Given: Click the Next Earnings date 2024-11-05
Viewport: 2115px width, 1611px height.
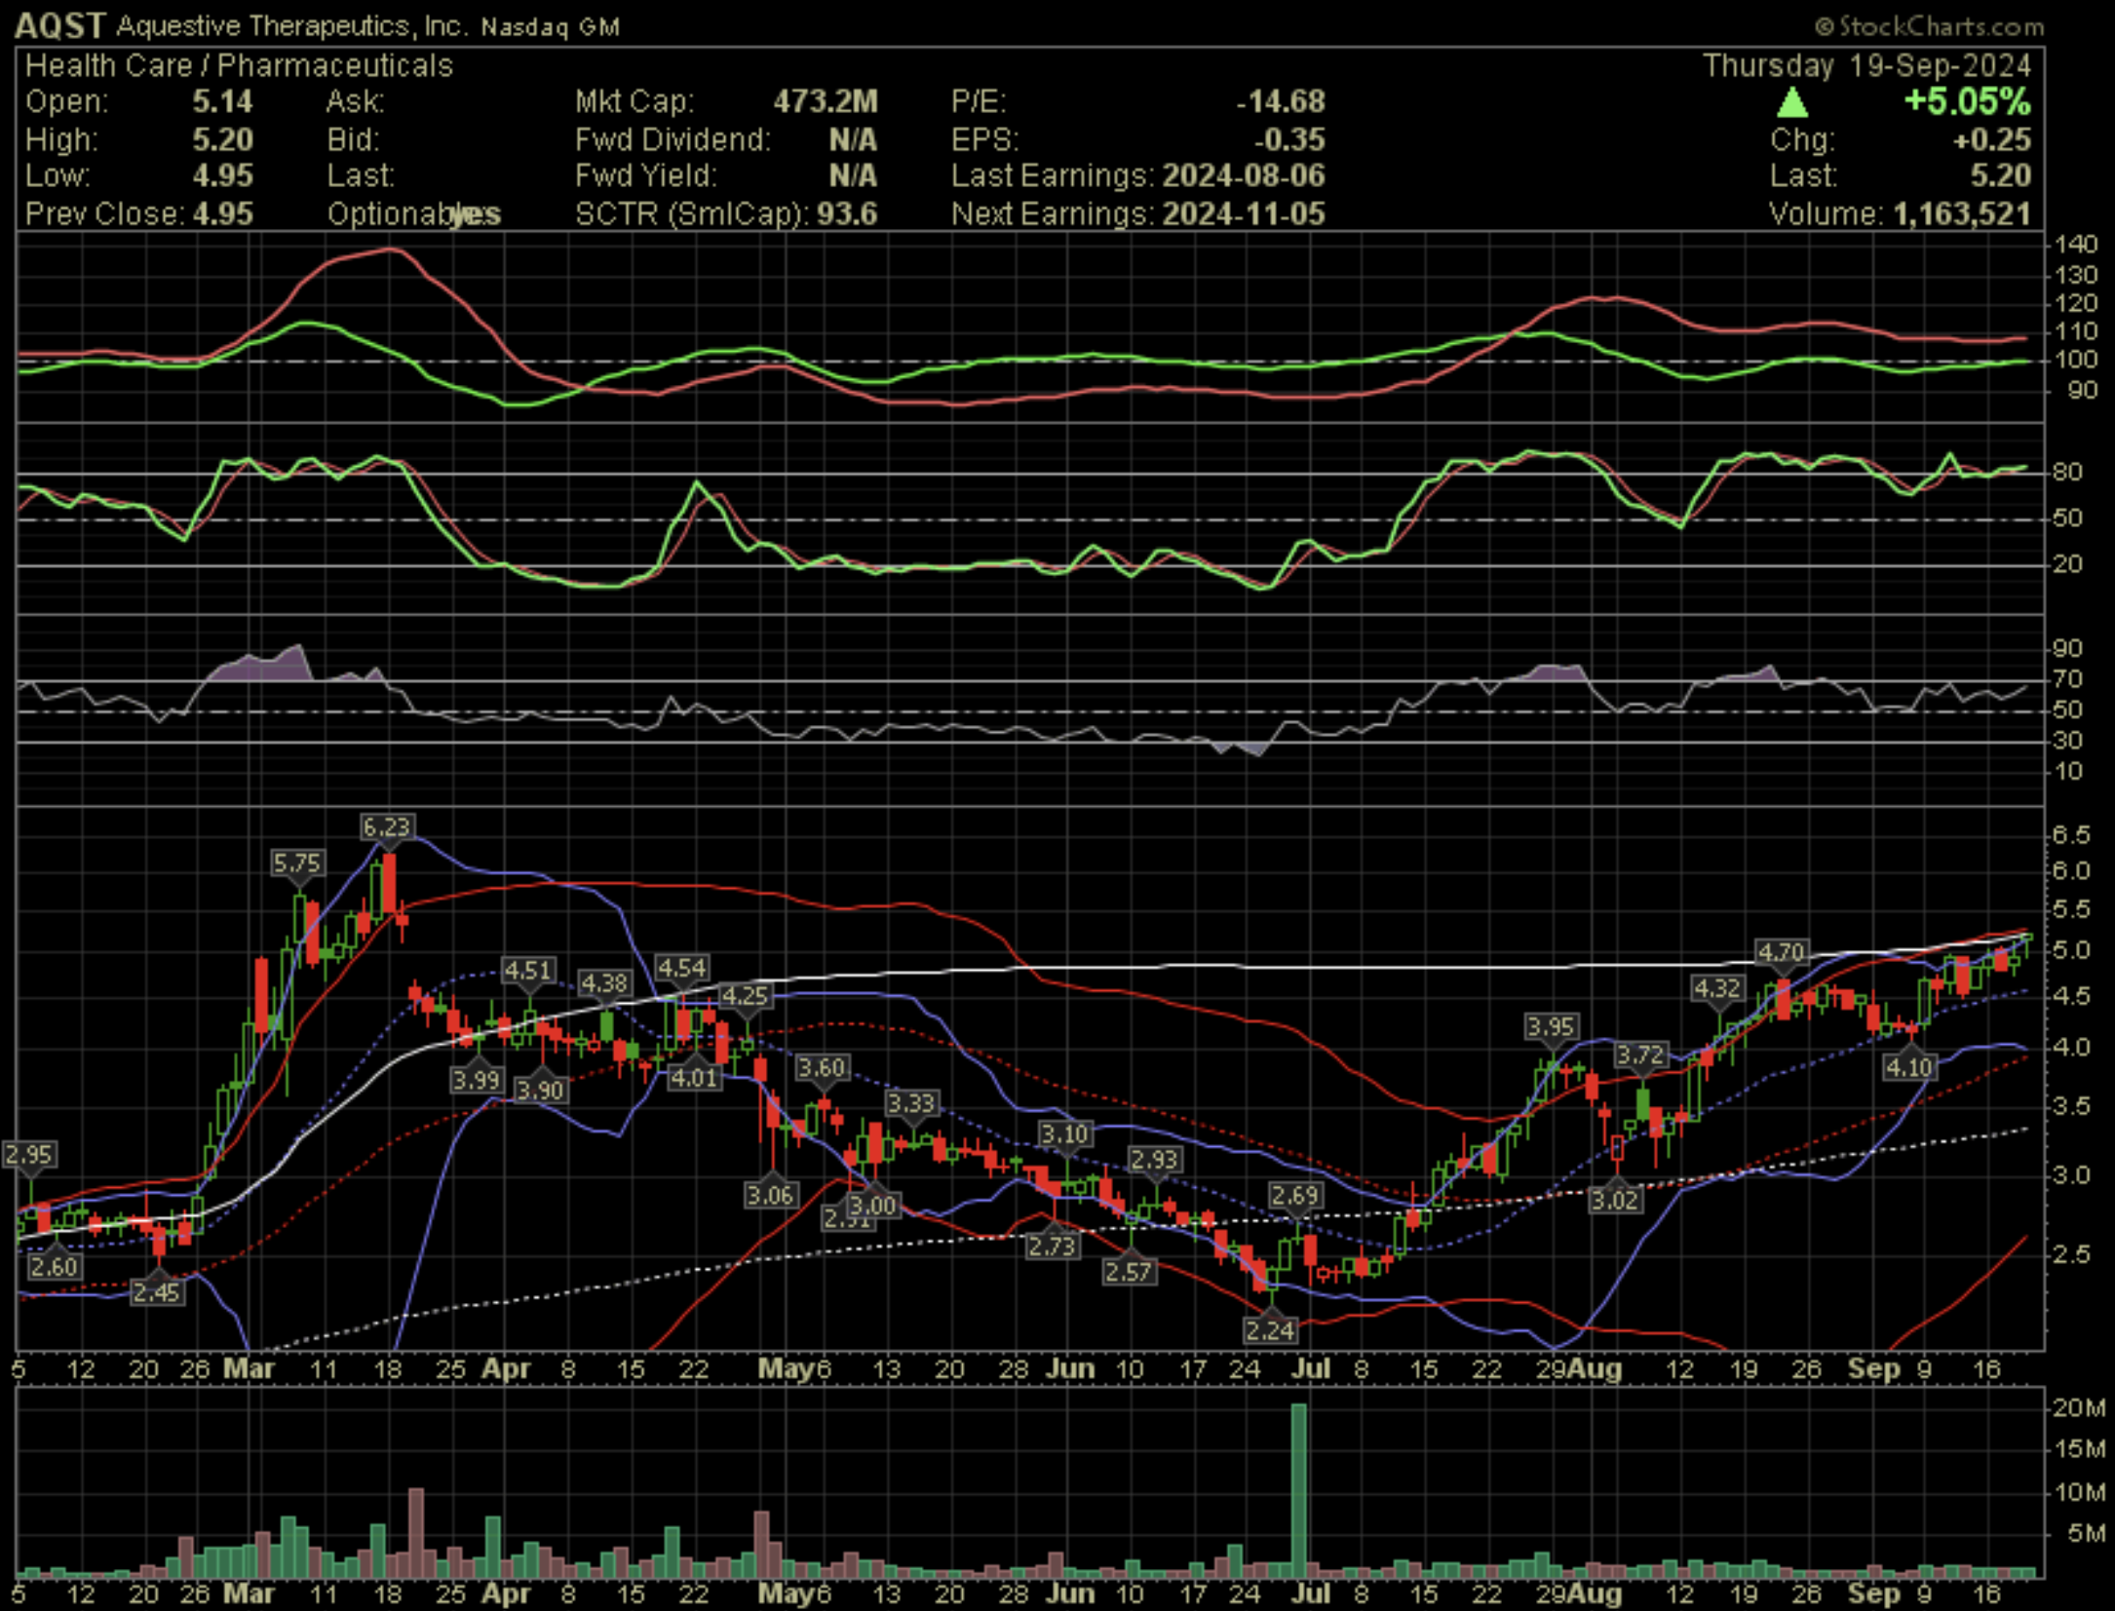Looking at the screenshot, I should (1244, 213).
